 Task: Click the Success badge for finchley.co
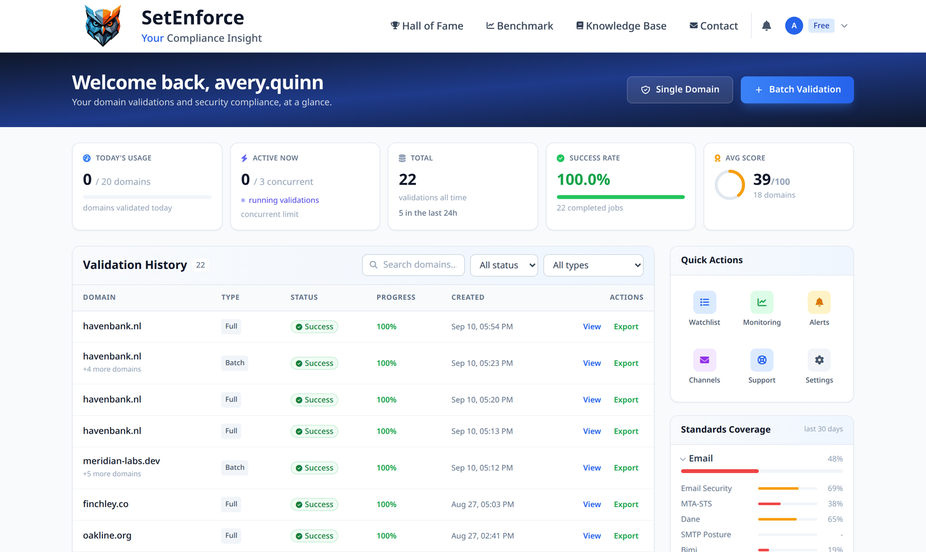314,505
